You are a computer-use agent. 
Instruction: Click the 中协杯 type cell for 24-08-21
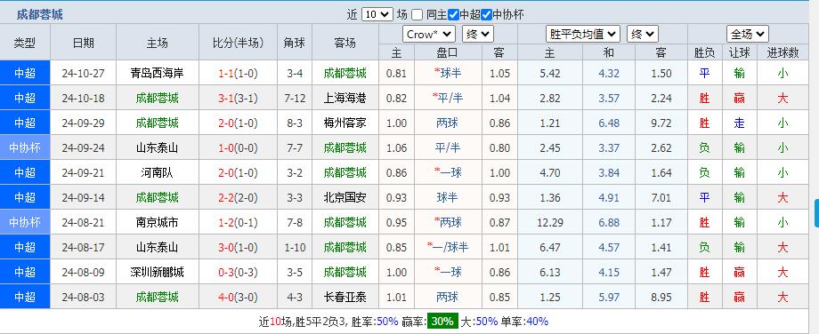tap(25, 223)
